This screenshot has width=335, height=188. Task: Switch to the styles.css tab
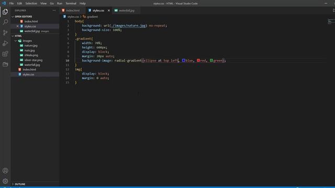click(98, 10)
